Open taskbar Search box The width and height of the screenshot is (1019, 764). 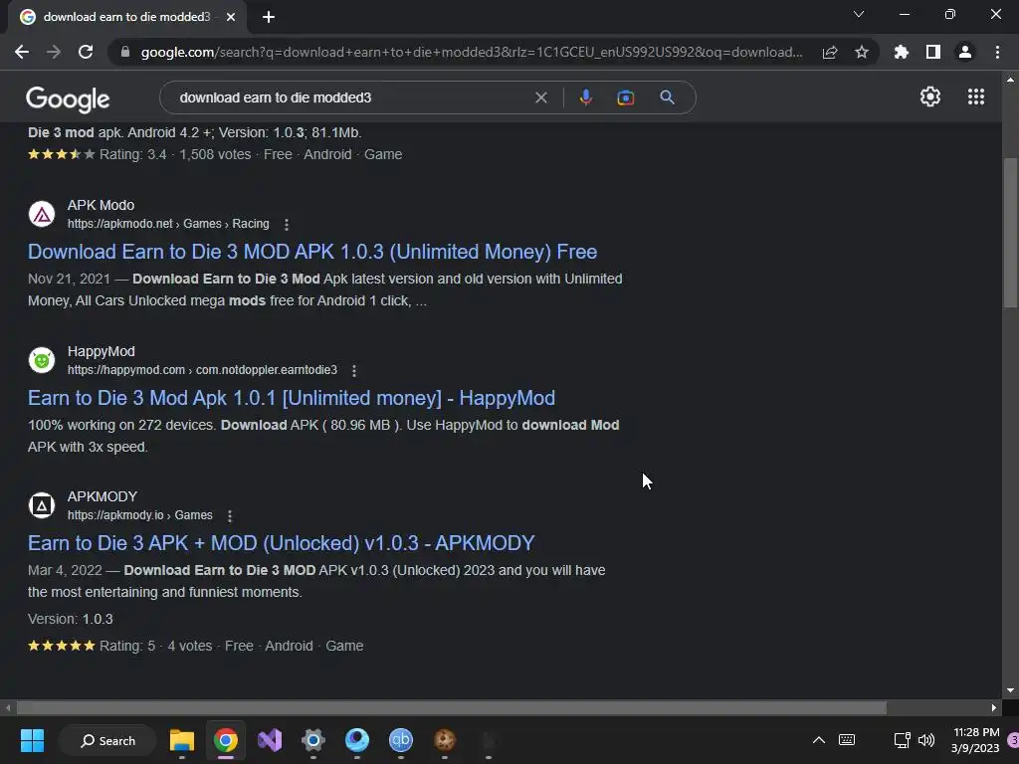(x=107, y=740)
